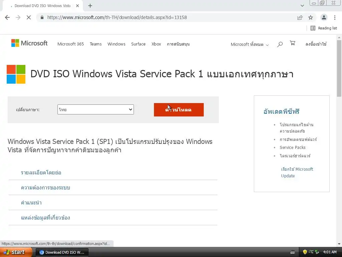Expand คำแนะนำ section

click(x=31, y=202)
